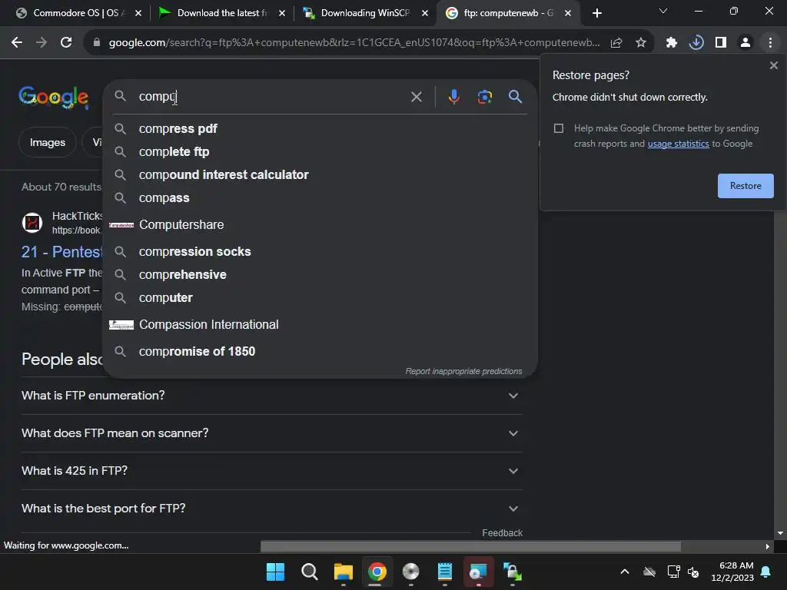The image size is (787, 590).
Task: Switch to "Download the latest" tab
Action: click(221, 13)
